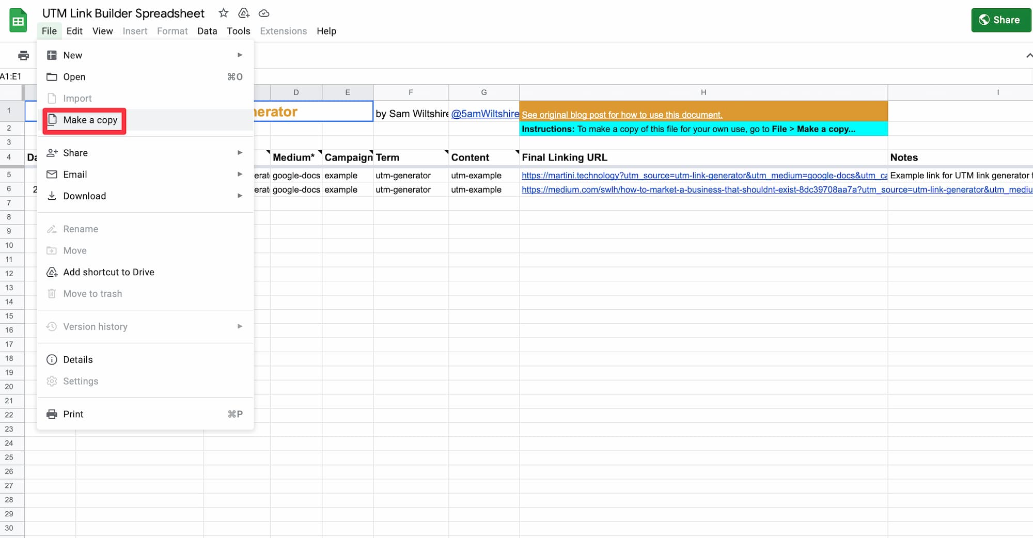Open the Tools menu
Image resolution: width=1033 pixels, height=538 pixels.
pyautogui.click(x=239, y=31)
